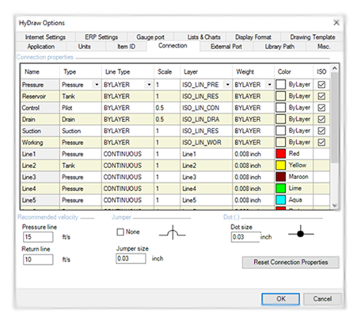Screen dimensions: 361x333
Task: Toggle the ISO checkbox for Drain row
Action: 321,119
